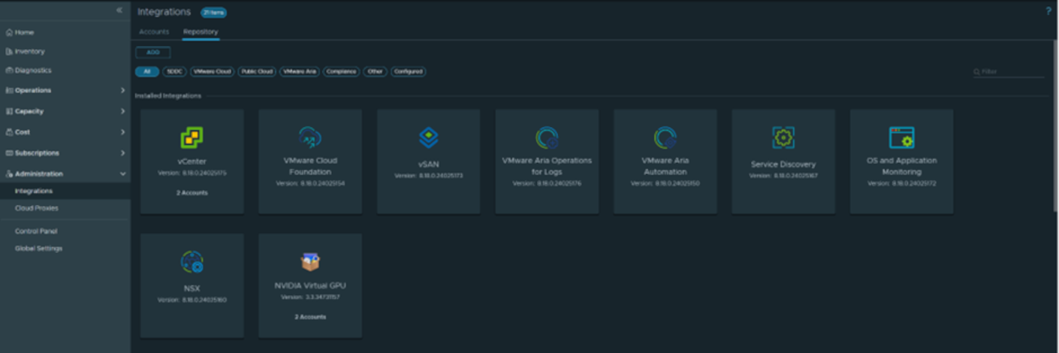Click the OS and Application Monitoring title
Viewport: 1059px width, 353px height.
(901, 166)
